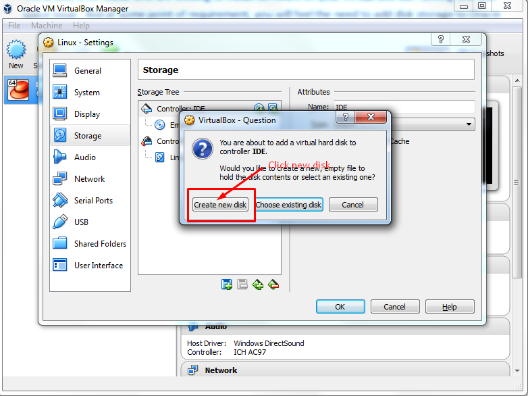Close the Linux Settings dialog
This screenshot has width=528, height=396.
(x=466, y=39)
